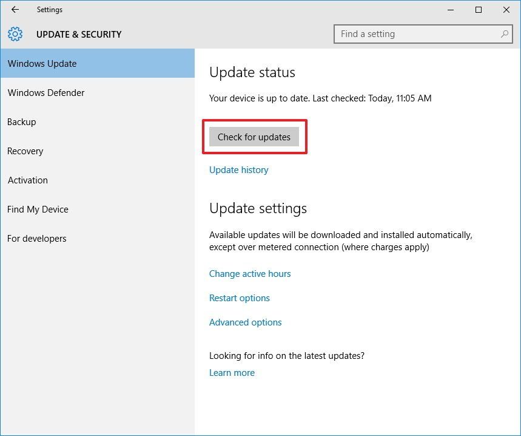Viewport: 521px width, 436px height.
Task: Open Restart options
Action: pyautogui.click(x=240, y=298)
